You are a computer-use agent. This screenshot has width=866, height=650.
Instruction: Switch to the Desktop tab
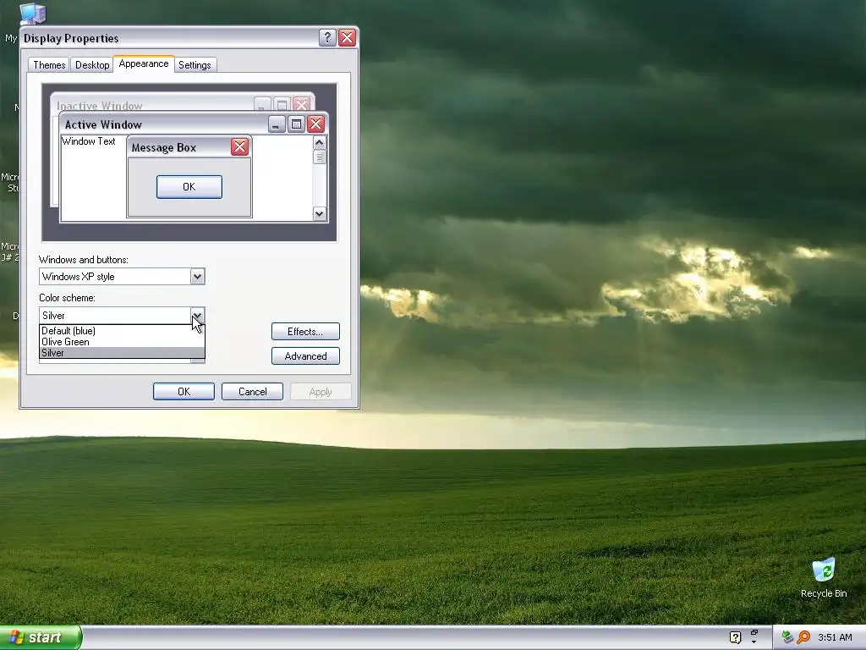(92, 65)
